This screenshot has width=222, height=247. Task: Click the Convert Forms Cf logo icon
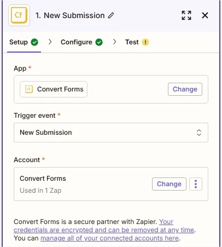tap(19, 15)
